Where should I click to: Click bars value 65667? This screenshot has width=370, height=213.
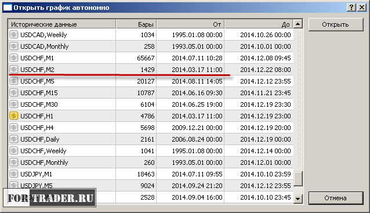146,58
